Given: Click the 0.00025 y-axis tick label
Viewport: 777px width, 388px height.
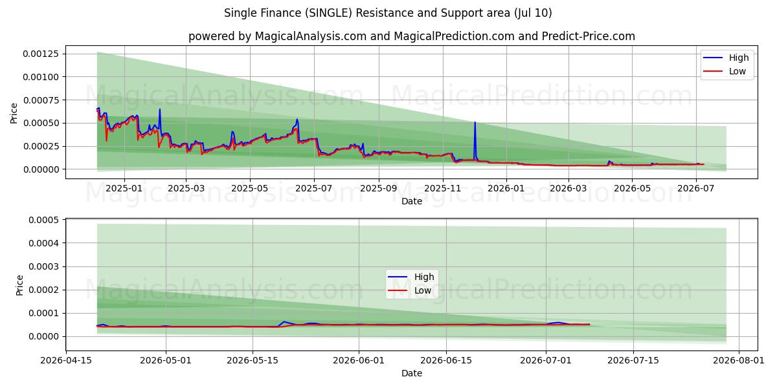Looking at the screenshot, I should (x=41, y=146).
